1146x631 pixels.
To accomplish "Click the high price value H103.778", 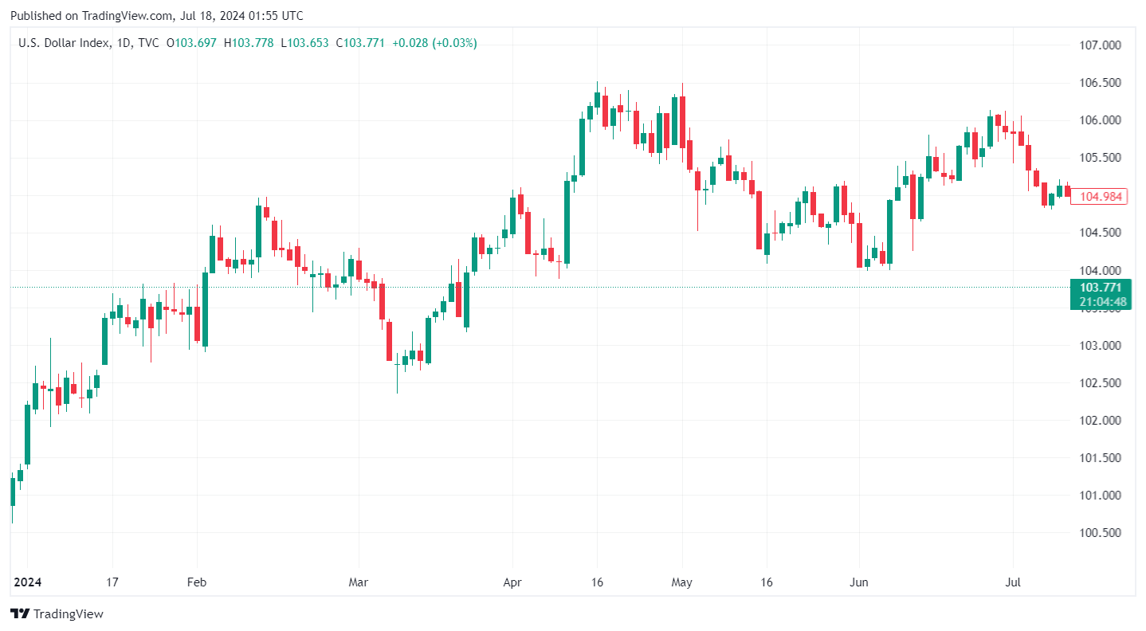I will (250, 43).
